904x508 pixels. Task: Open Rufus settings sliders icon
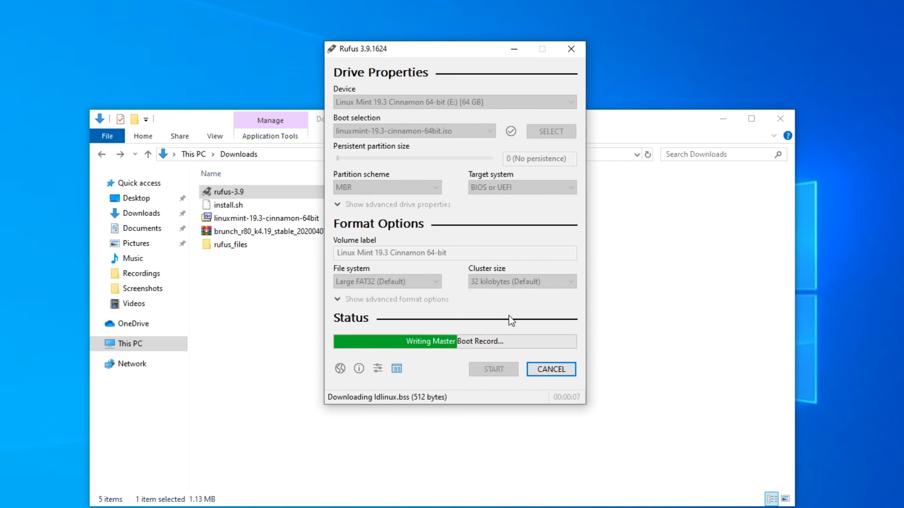tap(378, 368)
